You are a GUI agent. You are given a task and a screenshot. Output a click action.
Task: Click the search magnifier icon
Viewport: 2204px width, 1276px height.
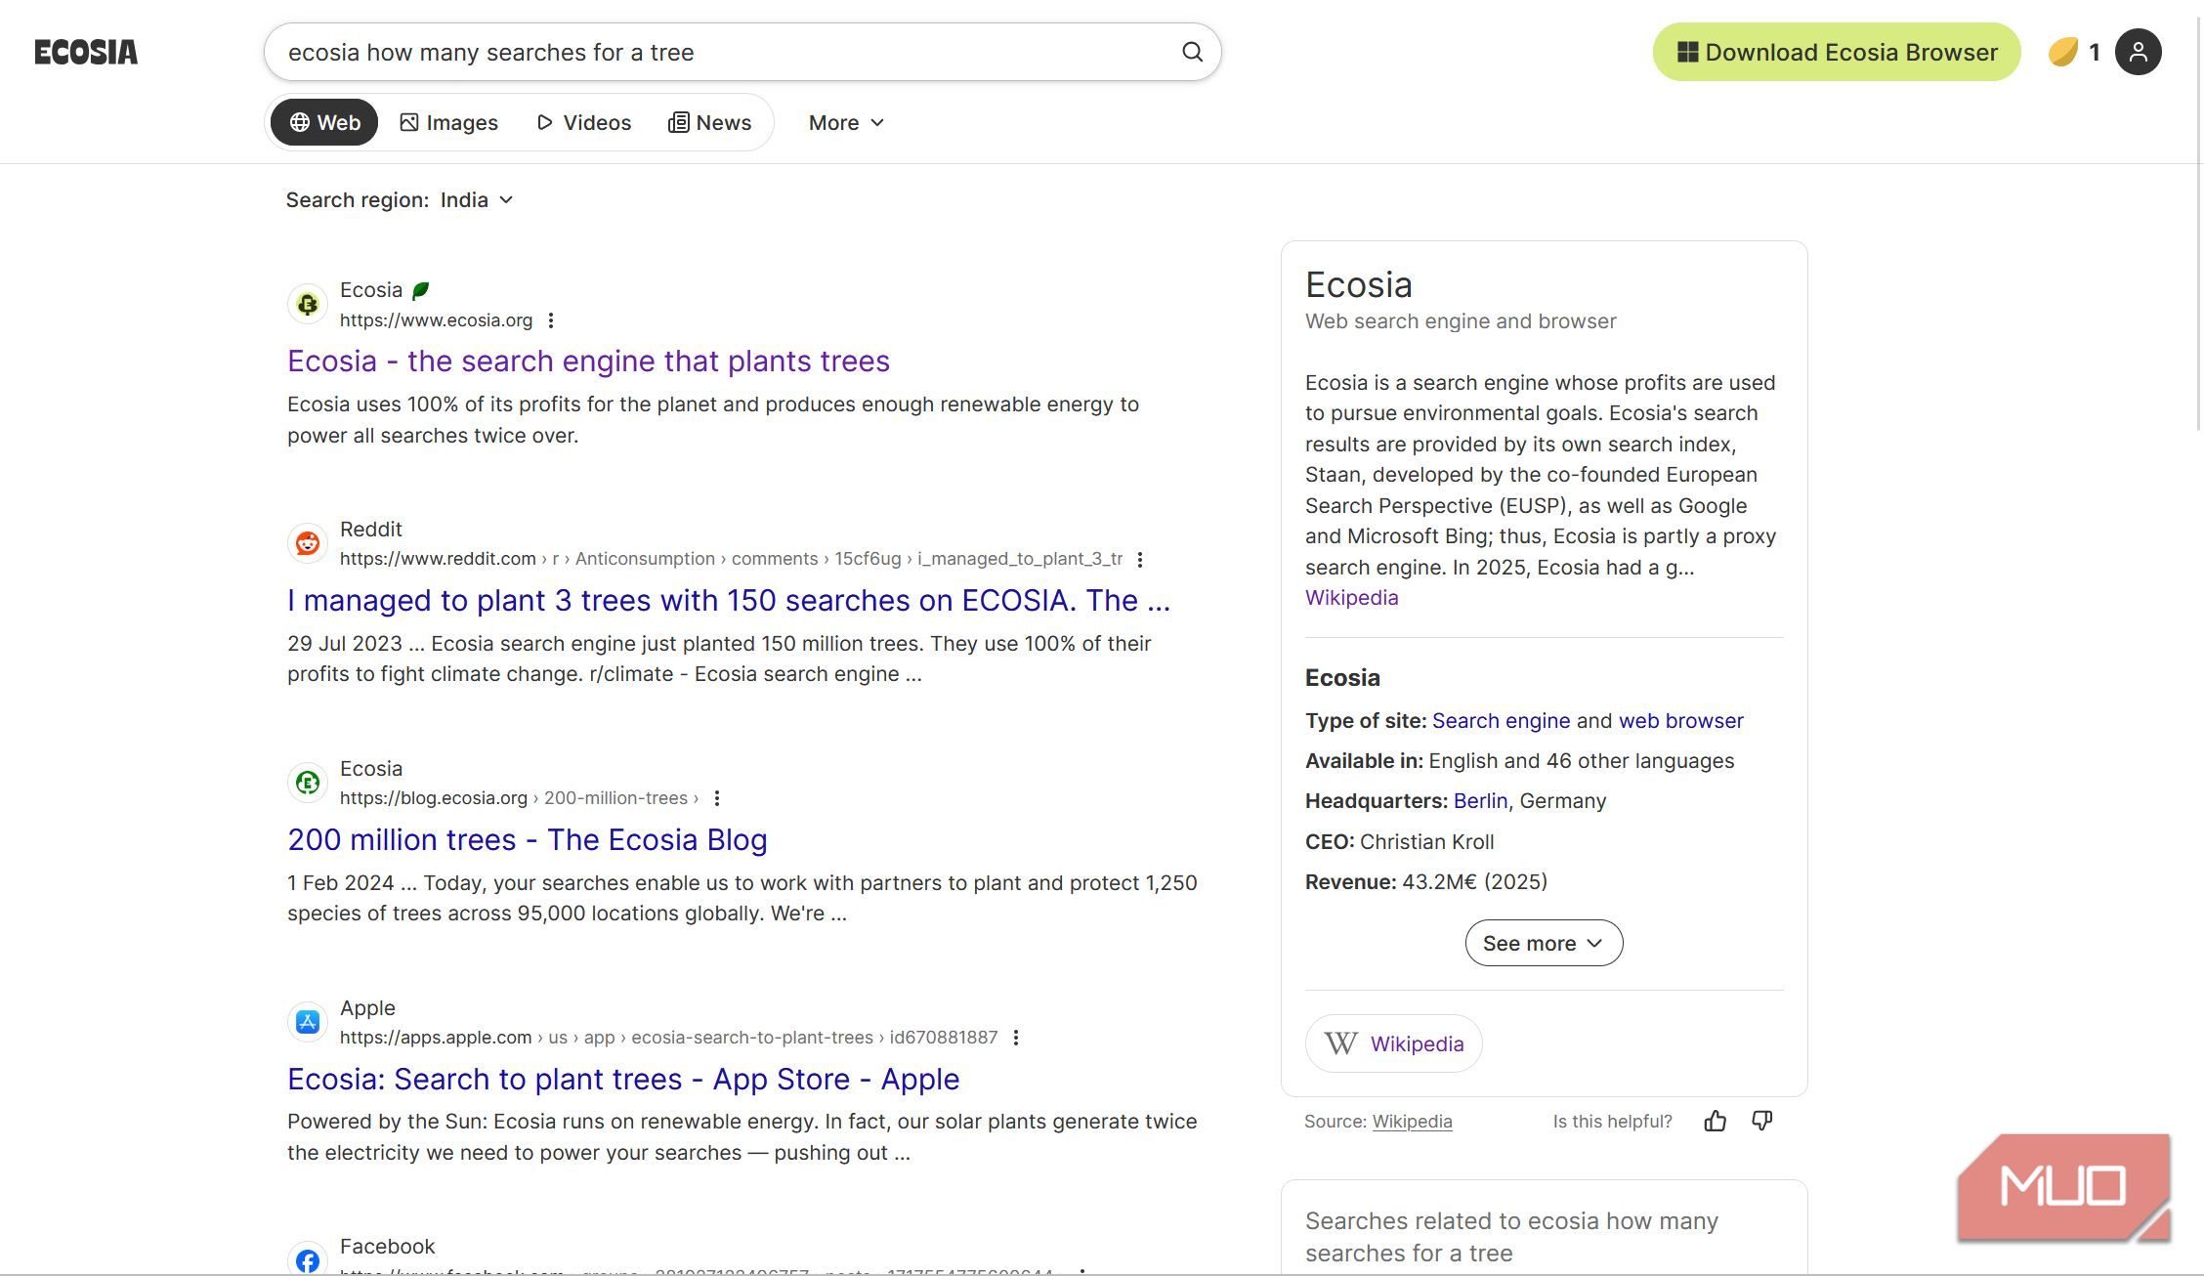coord(1192,52)
